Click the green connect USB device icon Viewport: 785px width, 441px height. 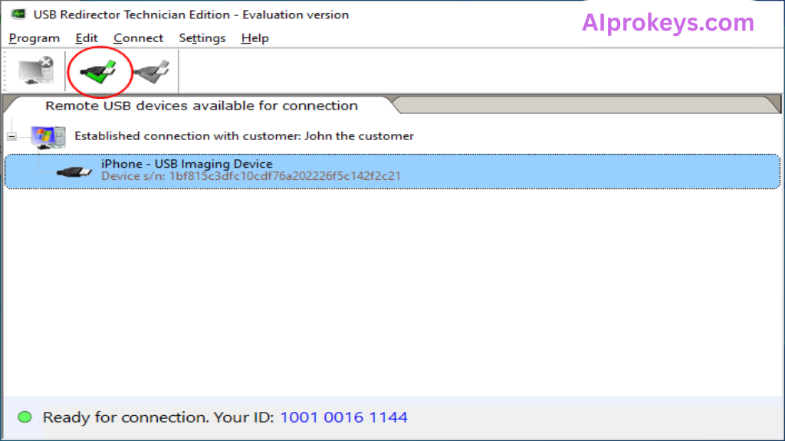click(x=99, y=71)
